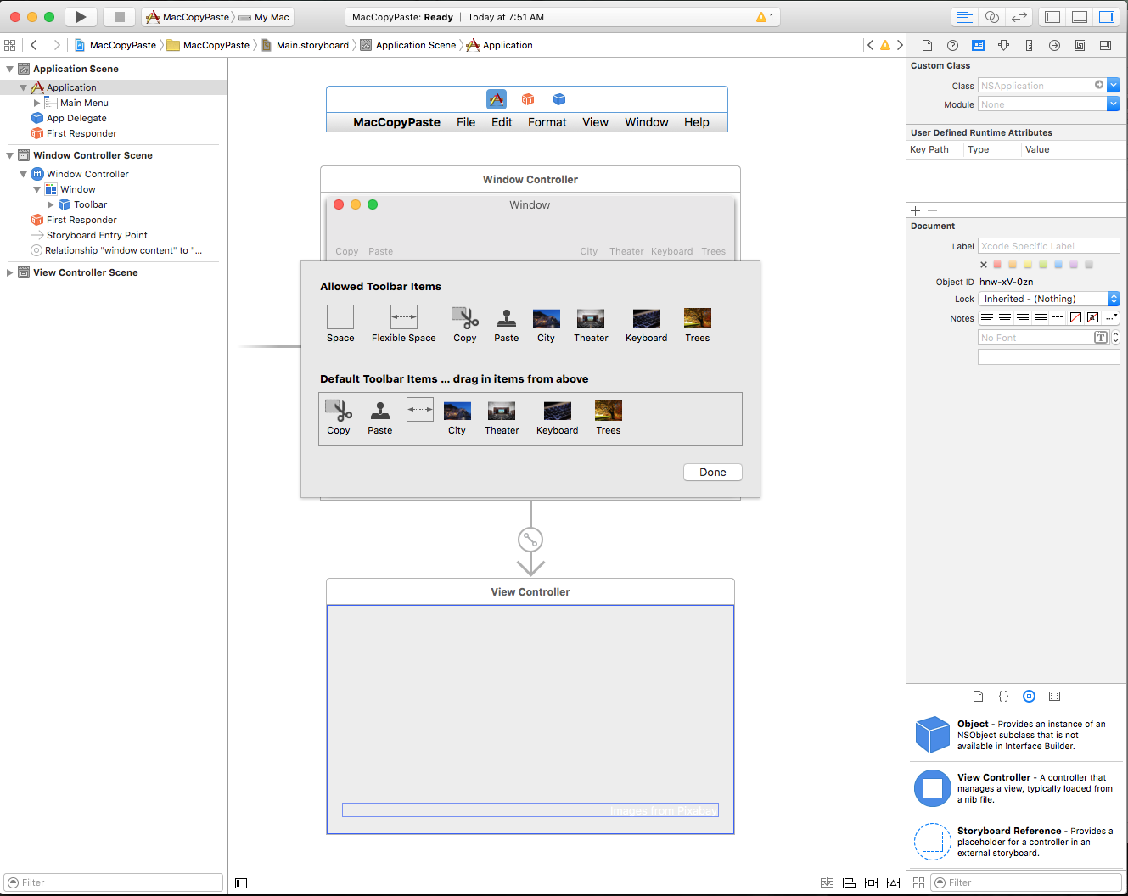Open the Module dropdown arrow
Viewport: 1128px width, 896px height.
tap(1114, 104)
